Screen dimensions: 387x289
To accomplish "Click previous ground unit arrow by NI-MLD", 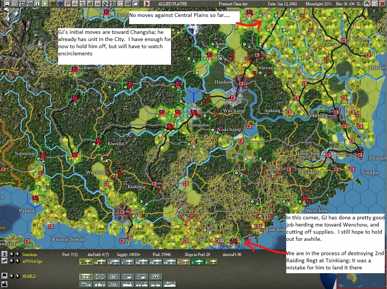I will click(12, 276).
